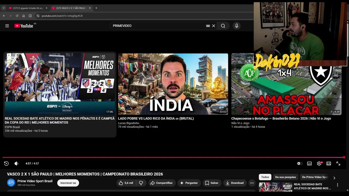Go forward in browser history
349x196 pixels.
click(x=11, y=16)
